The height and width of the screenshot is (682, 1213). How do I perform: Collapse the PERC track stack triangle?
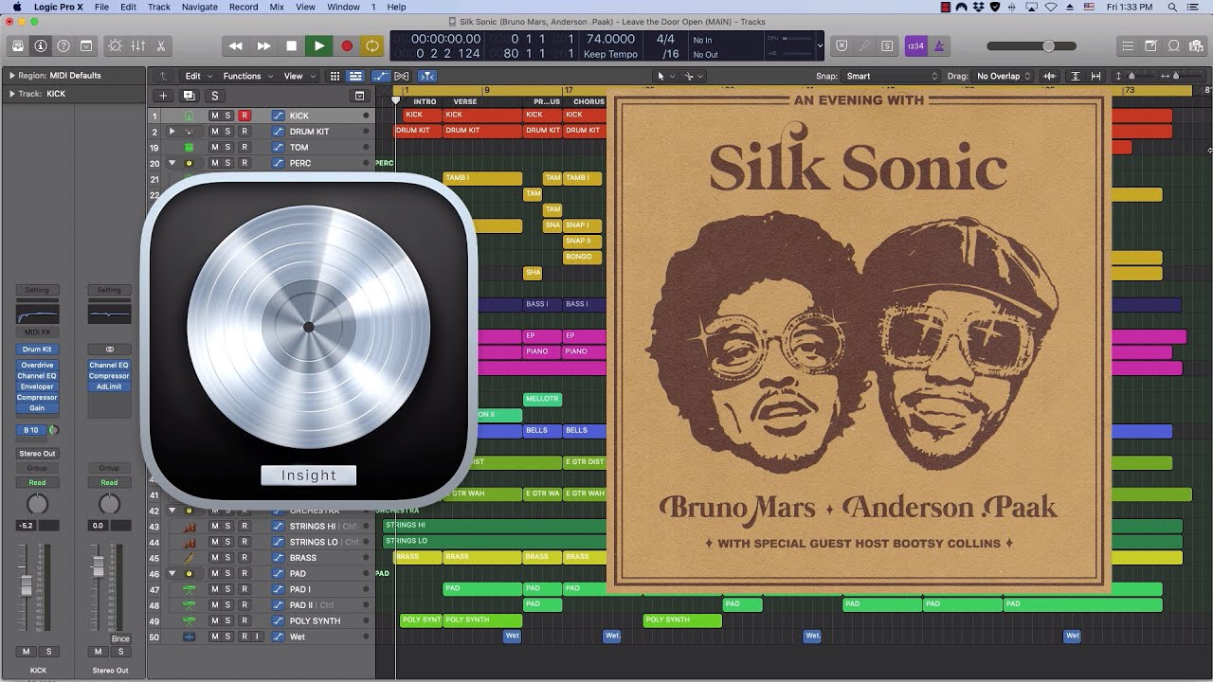pos(172,163)
